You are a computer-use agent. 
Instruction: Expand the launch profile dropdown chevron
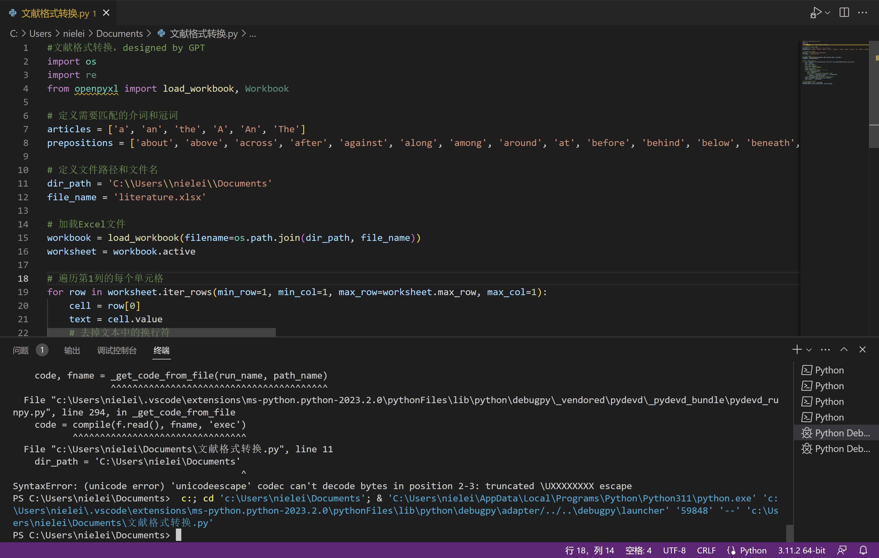pyautogui.click(x=809, y=350)
